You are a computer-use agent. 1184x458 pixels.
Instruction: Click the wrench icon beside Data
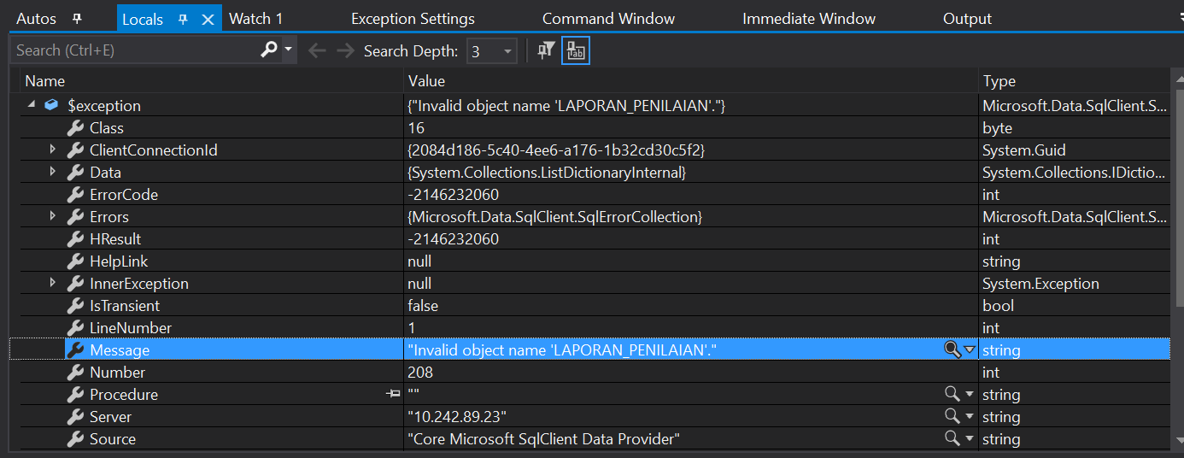[75, 173]
